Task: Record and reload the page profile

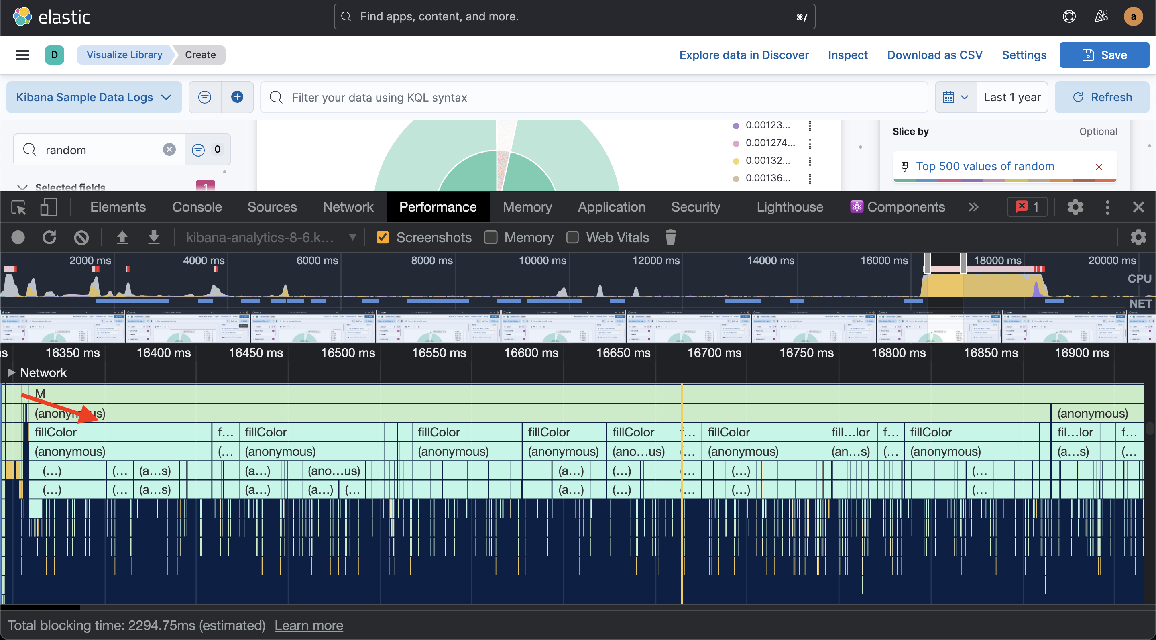Action: coord(50,237)
